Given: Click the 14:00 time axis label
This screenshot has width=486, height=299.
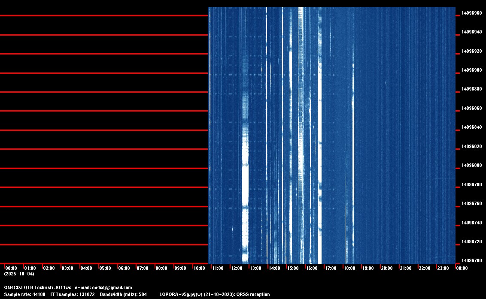Looking at the screenshot, I should click(274, 268).
